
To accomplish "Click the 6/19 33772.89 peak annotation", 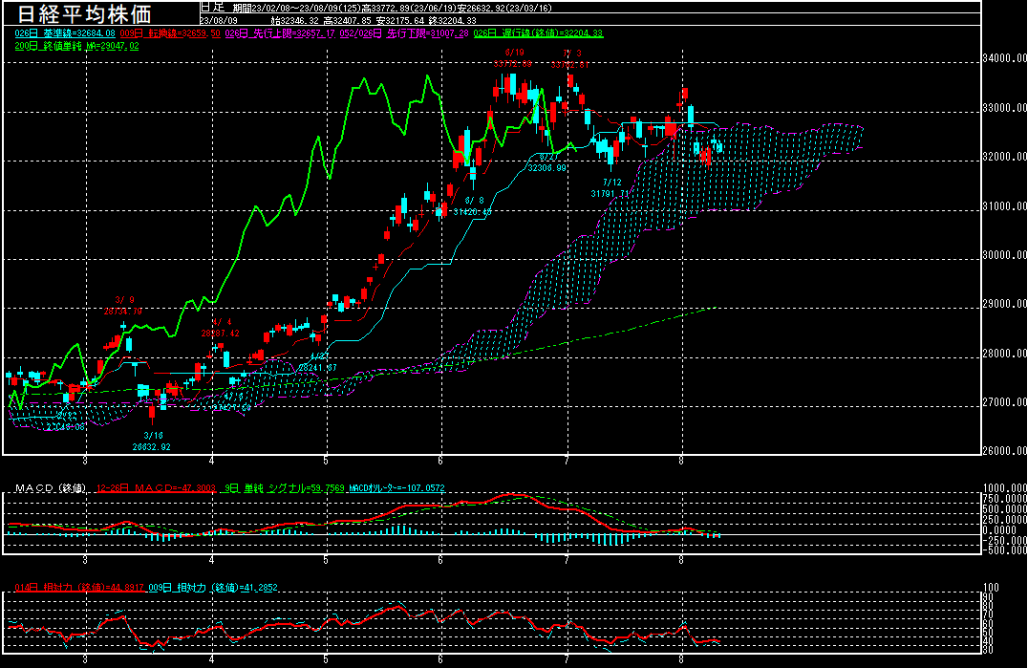I will click(513, 58).
